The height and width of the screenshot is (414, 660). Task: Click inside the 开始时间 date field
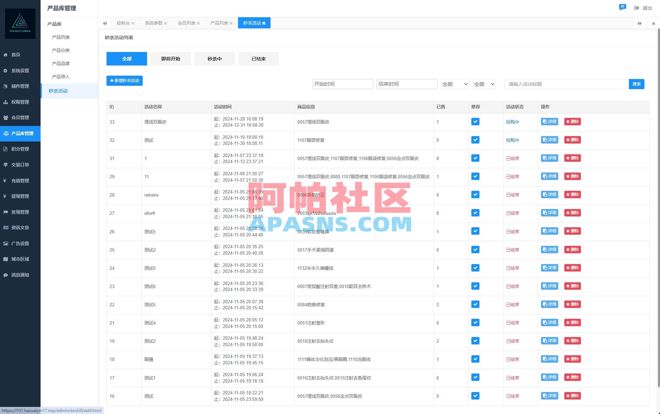[343, 84]
